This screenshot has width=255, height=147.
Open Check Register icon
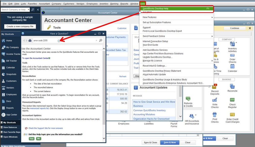click(232, 103)
